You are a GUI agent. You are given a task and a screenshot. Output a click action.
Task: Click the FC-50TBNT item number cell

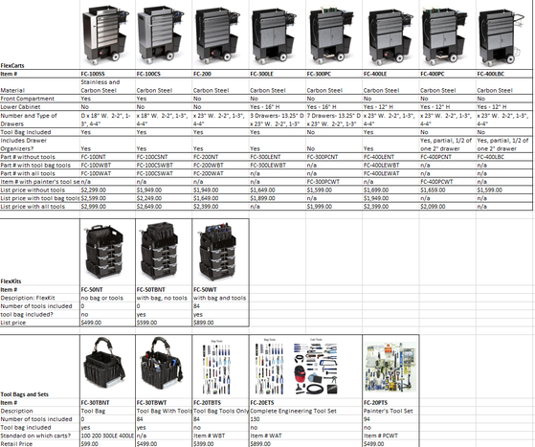coord(164,290)
